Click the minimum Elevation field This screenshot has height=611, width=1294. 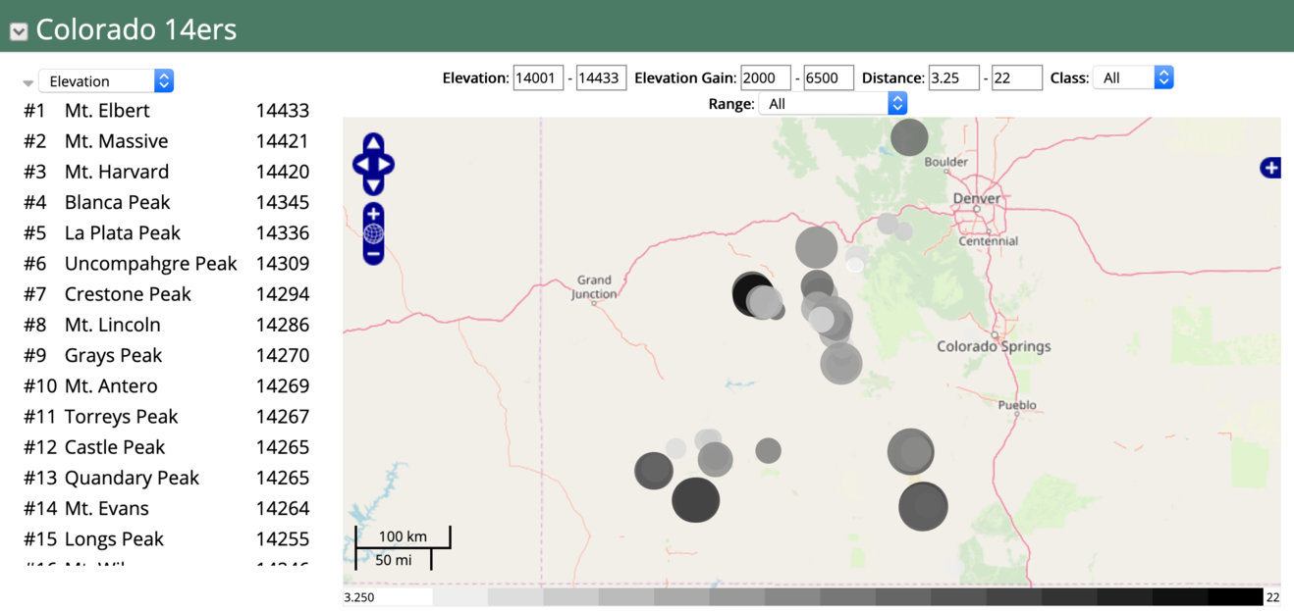click(x=538, y=78)
